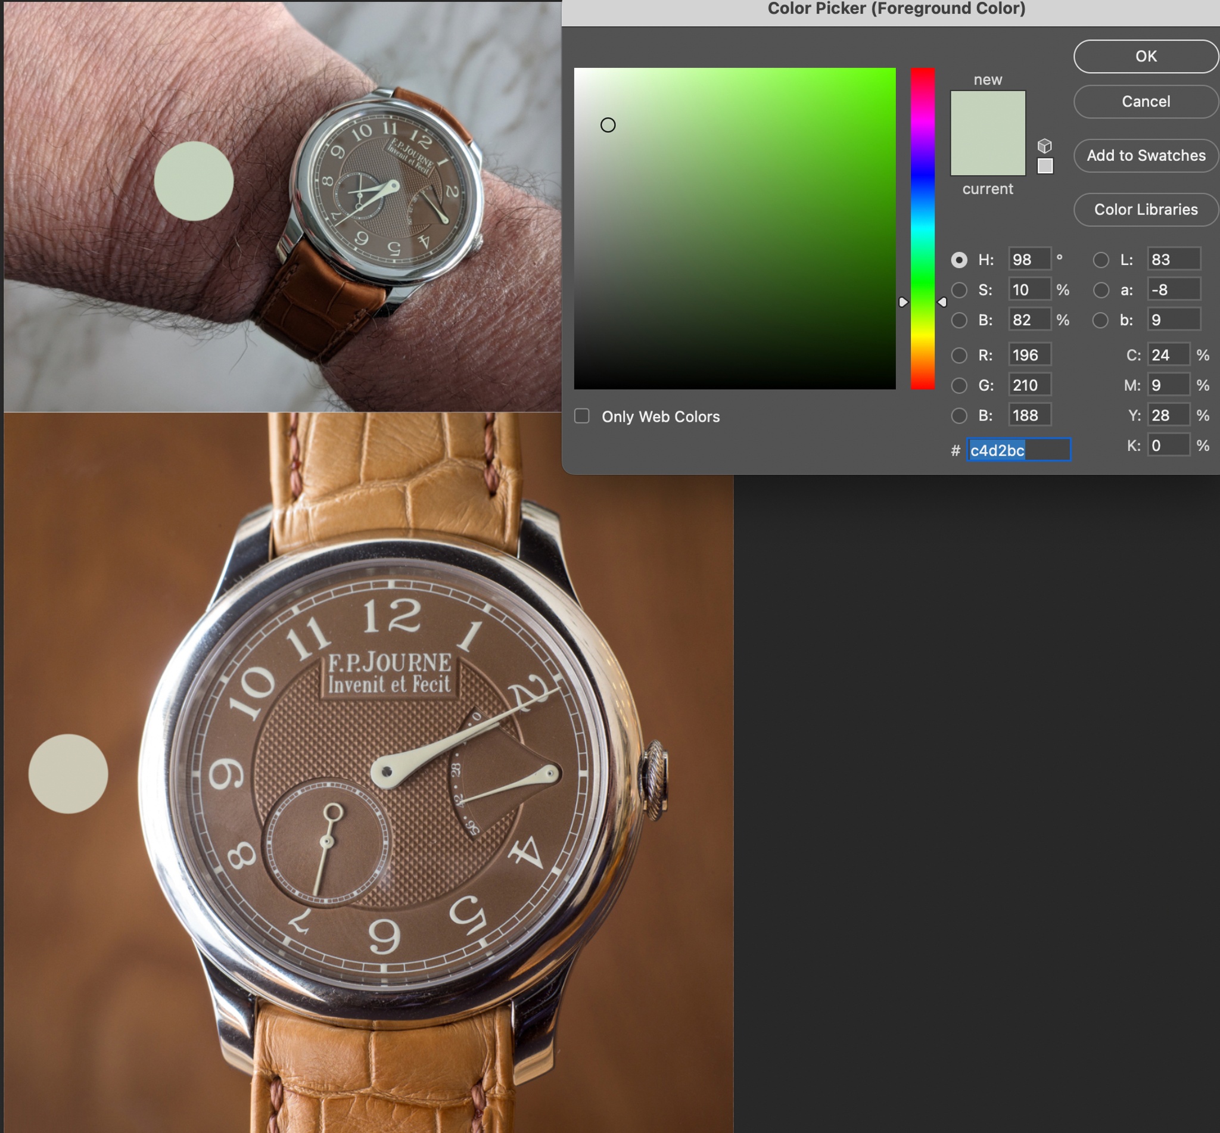
Task: Click the pale green circle on wrist photo
Action: [x=193, y=181]
